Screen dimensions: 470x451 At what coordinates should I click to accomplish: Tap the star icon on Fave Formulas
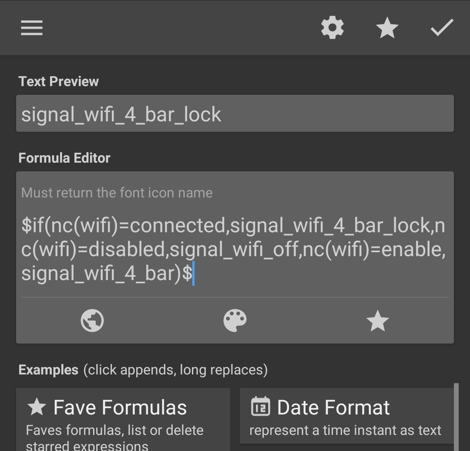[37, 407]
